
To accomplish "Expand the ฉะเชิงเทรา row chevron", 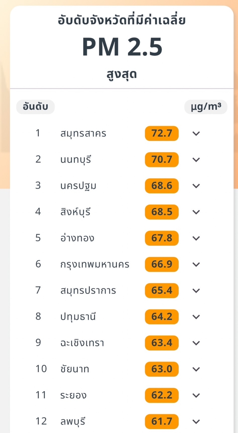I will tap(196, 343).
